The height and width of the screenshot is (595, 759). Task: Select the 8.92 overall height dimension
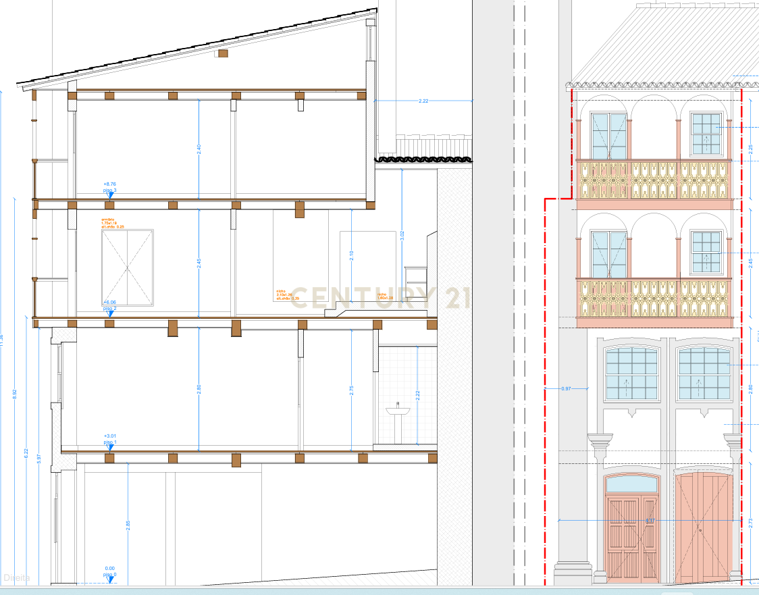pos(15,394)
